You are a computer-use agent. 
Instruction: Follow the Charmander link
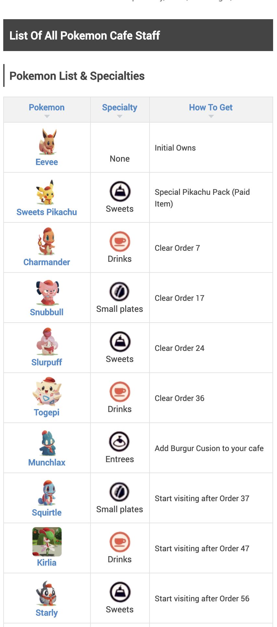click(x=47, y=262)
